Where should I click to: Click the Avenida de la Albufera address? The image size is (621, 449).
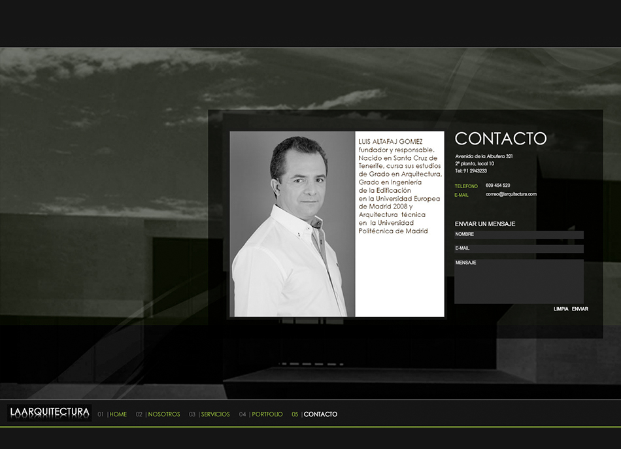[x=488, y=156]
